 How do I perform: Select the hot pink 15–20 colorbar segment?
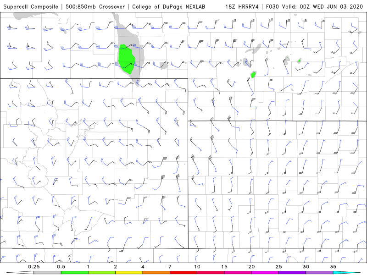[x=238, y=273]
